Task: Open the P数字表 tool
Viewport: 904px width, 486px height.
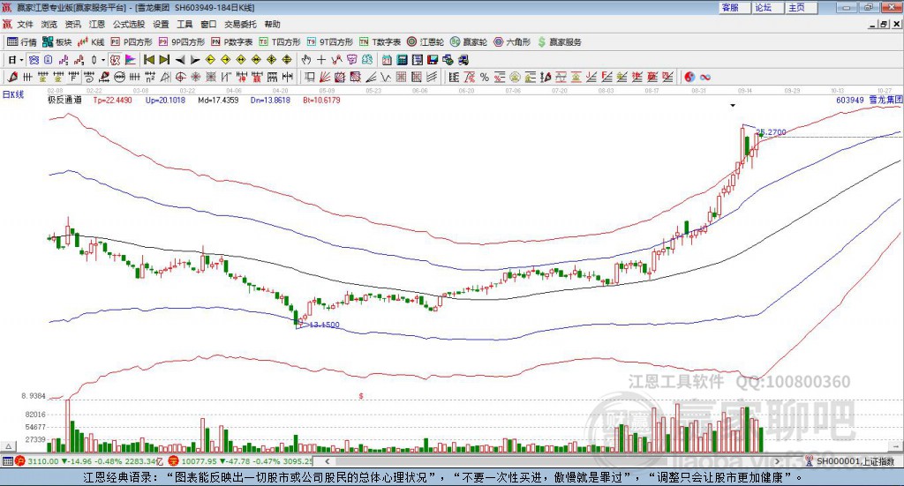Action: click(x=232, y=42)
